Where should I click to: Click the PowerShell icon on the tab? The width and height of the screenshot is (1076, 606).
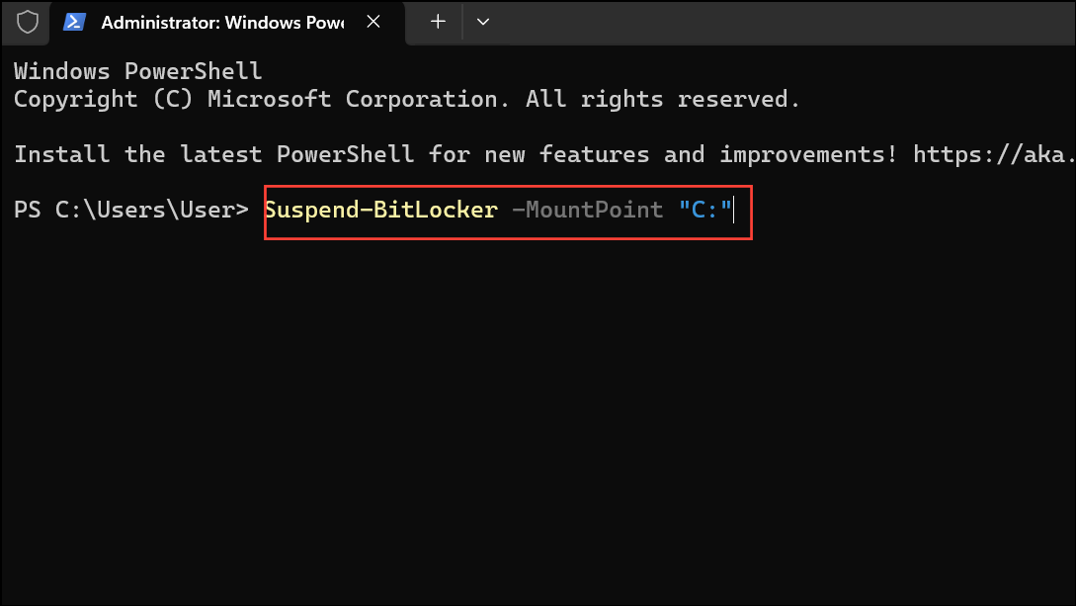click(74, 21)
